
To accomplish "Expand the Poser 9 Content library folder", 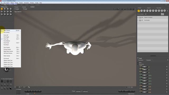I will 138,17.
